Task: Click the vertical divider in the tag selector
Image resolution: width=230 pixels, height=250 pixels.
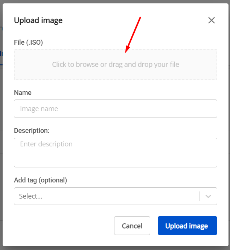Action: point(200,196)
